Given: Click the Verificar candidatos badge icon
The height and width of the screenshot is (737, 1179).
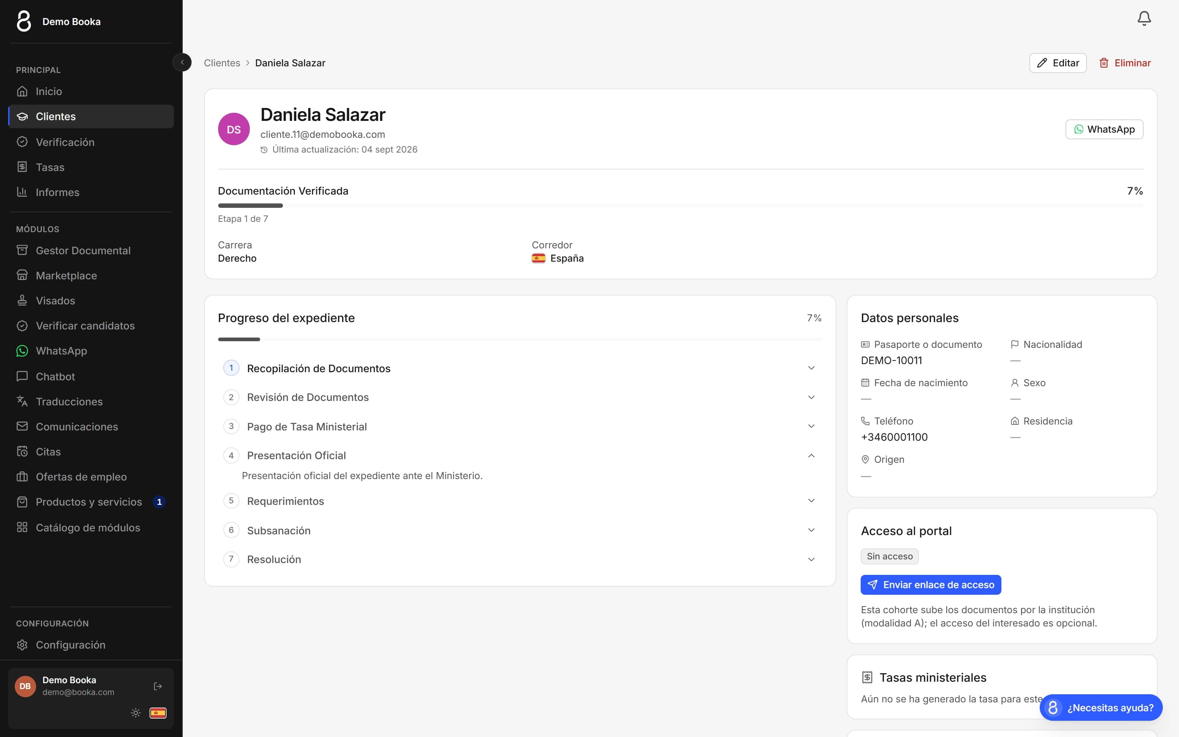Looking at the screenshot, I should pos(22,326).
